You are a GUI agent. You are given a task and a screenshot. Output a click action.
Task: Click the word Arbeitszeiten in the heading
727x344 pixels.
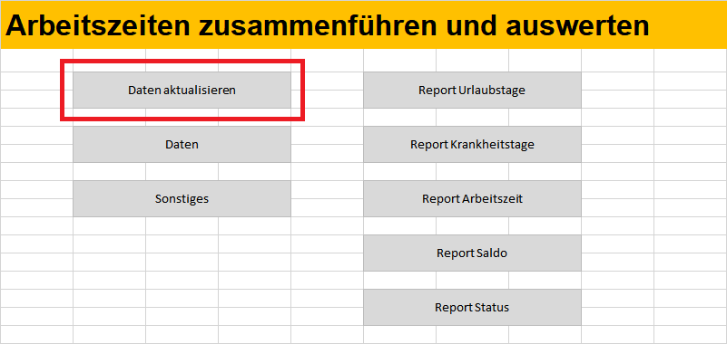(x=98, y=26)
